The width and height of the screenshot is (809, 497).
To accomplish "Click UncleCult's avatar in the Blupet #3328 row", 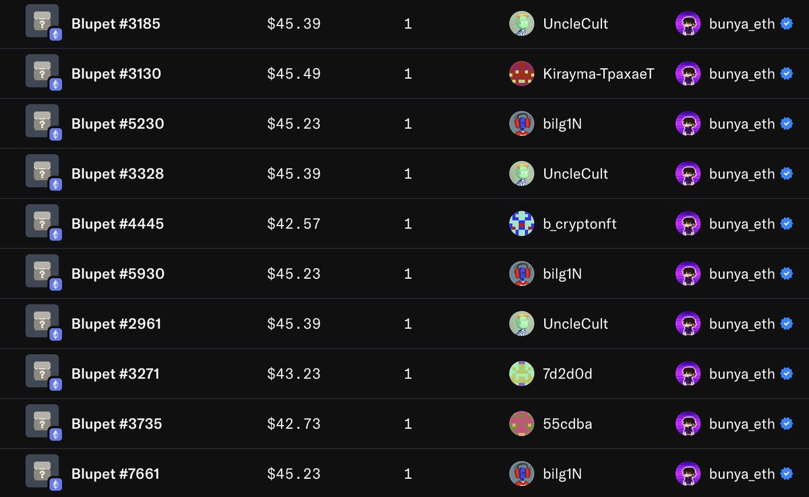I will pyautogui.click(x=522, y=174).
